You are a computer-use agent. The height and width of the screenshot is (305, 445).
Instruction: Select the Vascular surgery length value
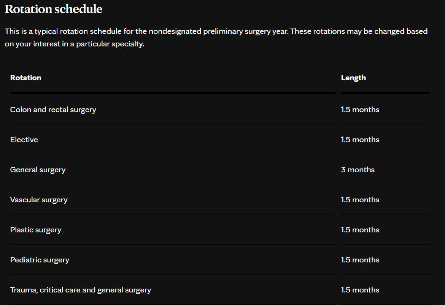coord(360,200)
